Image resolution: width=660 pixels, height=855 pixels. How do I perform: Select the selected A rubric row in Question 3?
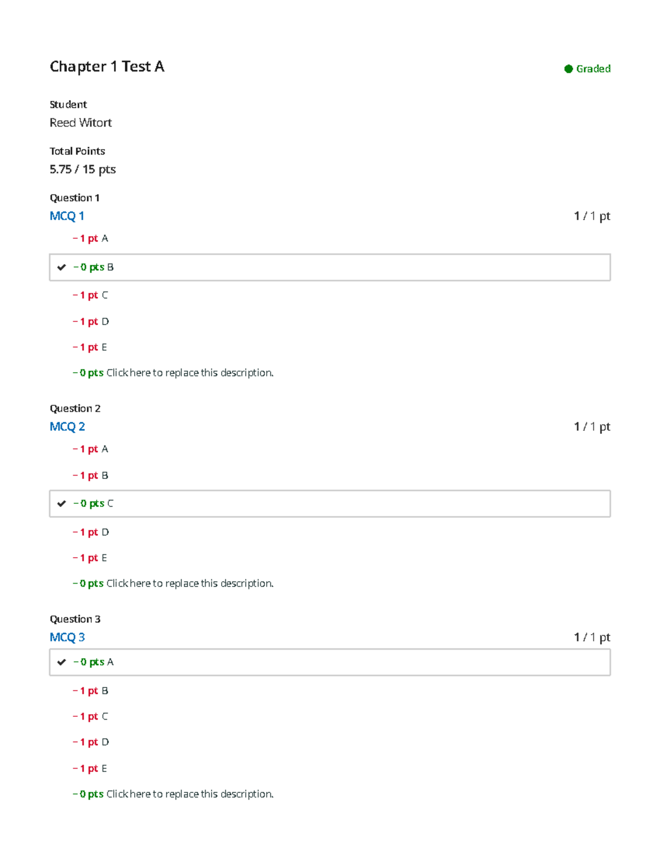pos(330,662)
